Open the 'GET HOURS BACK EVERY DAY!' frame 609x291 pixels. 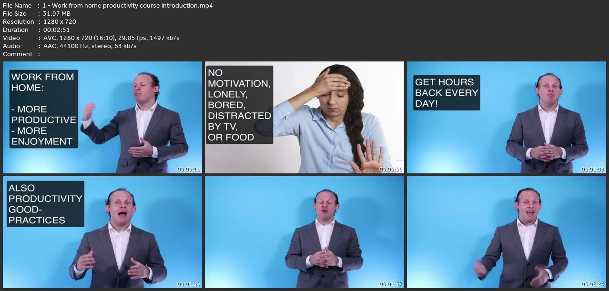507,117
